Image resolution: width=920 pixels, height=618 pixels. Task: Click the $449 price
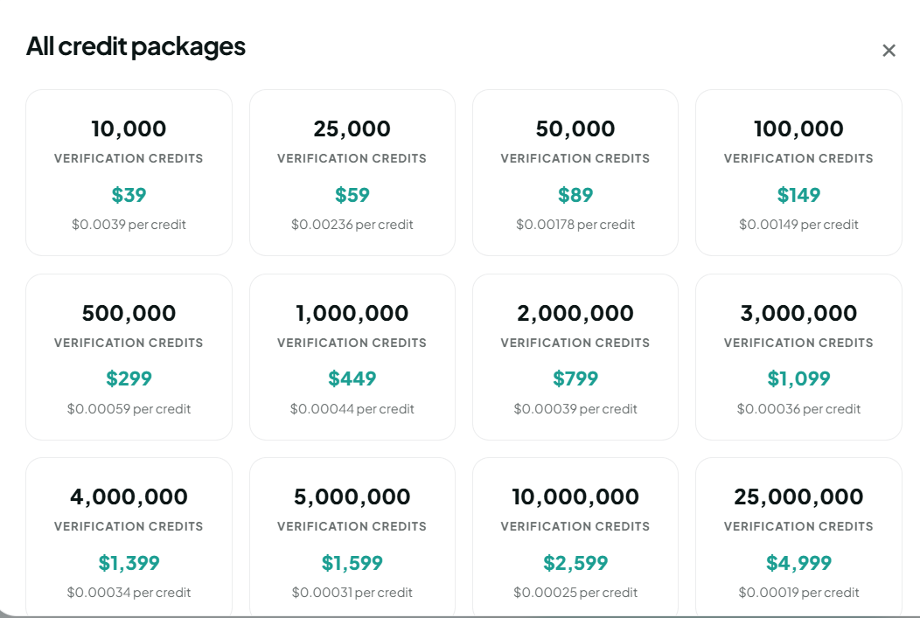[352, 378]
